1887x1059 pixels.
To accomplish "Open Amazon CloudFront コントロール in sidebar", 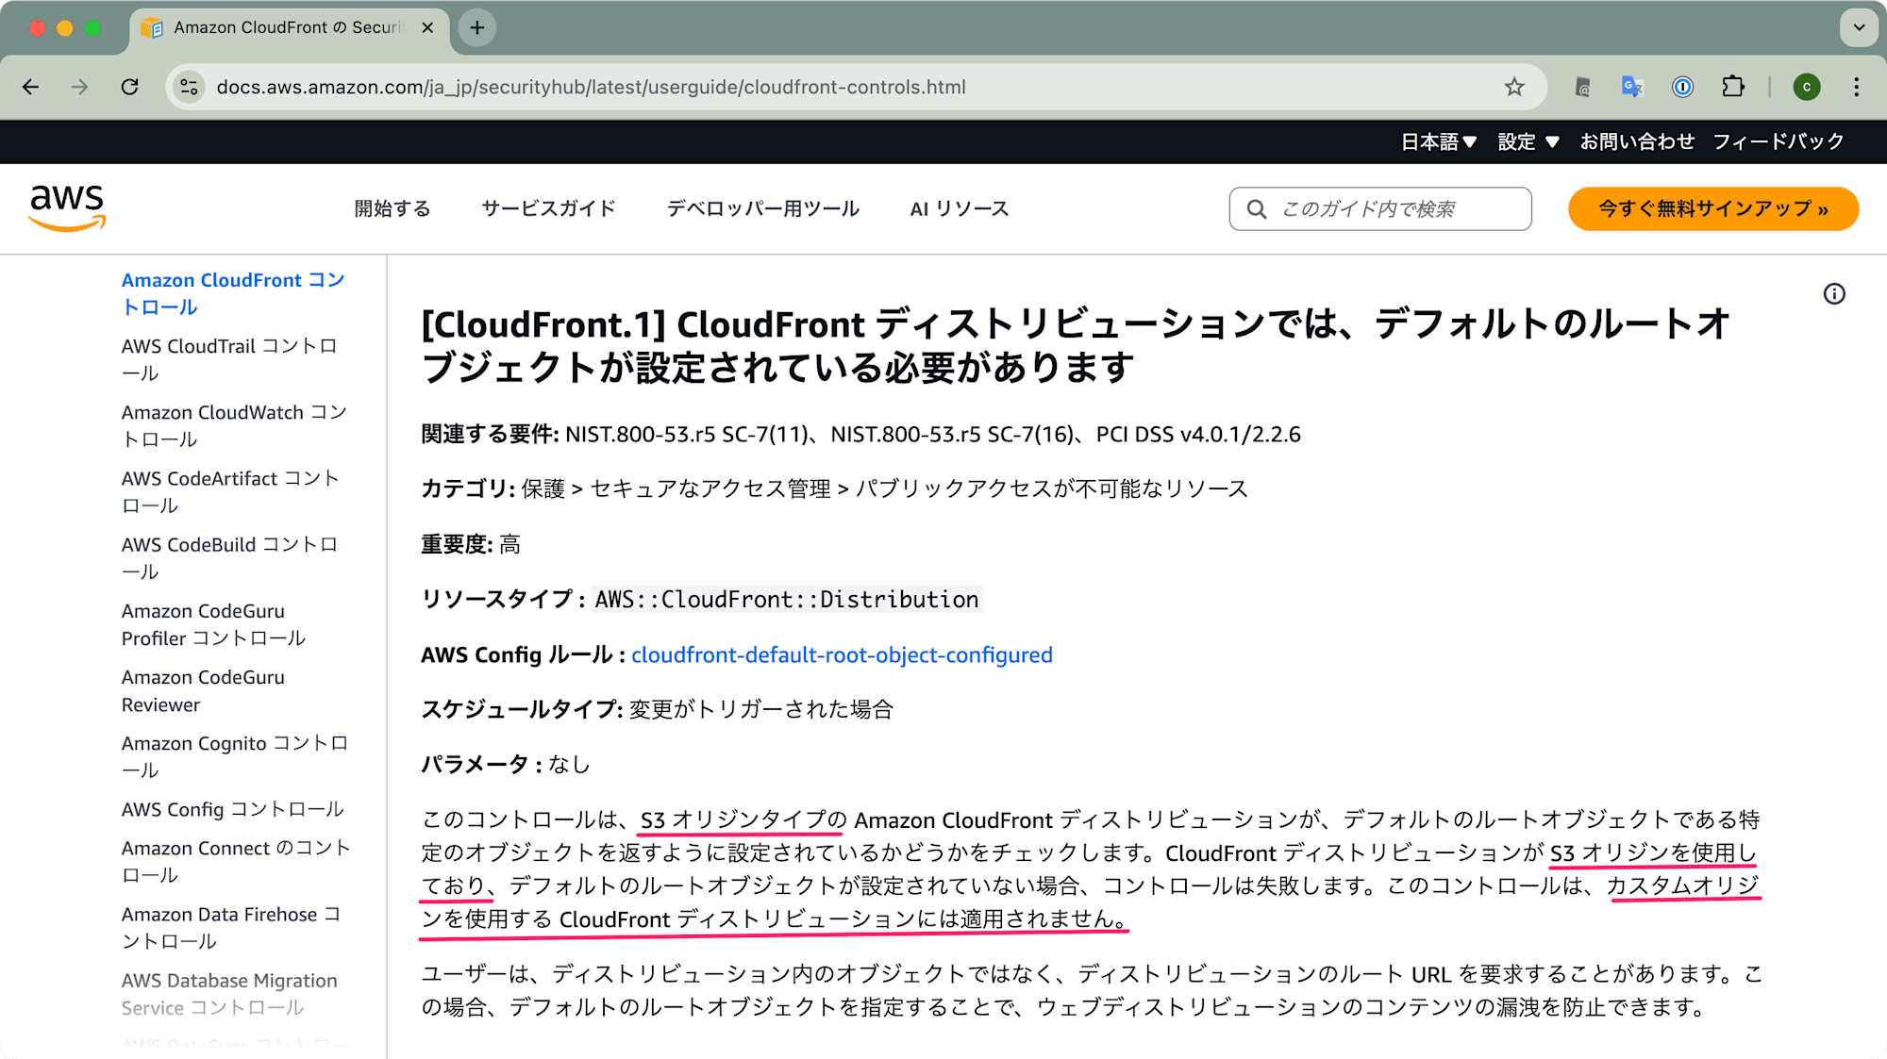I will (233, 293).
